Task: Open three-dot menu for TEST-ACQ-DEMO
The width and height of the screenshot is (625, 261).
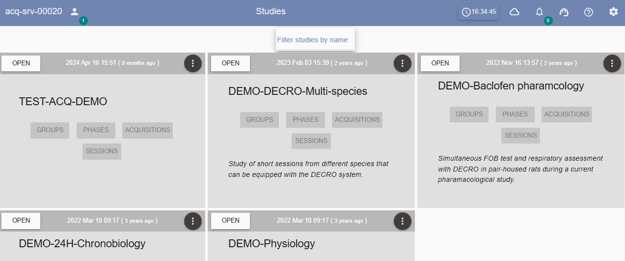Action: tap(193, 63)
